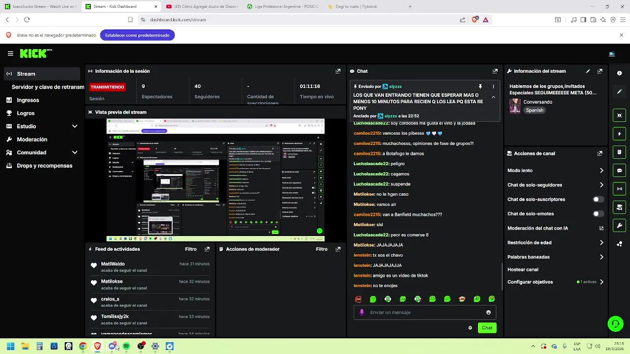Viewport: 630px width, 354px height.
Task: Open Chrome from the taskbar
Action: coord(83,346)
